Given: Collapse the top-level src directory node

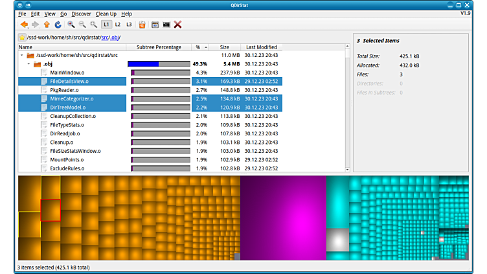Looking at the screenshot, I should click(21, 56).
